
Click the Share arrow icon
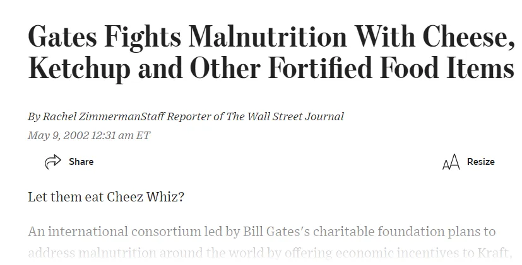pyautogui.click(x=53, y=162)
